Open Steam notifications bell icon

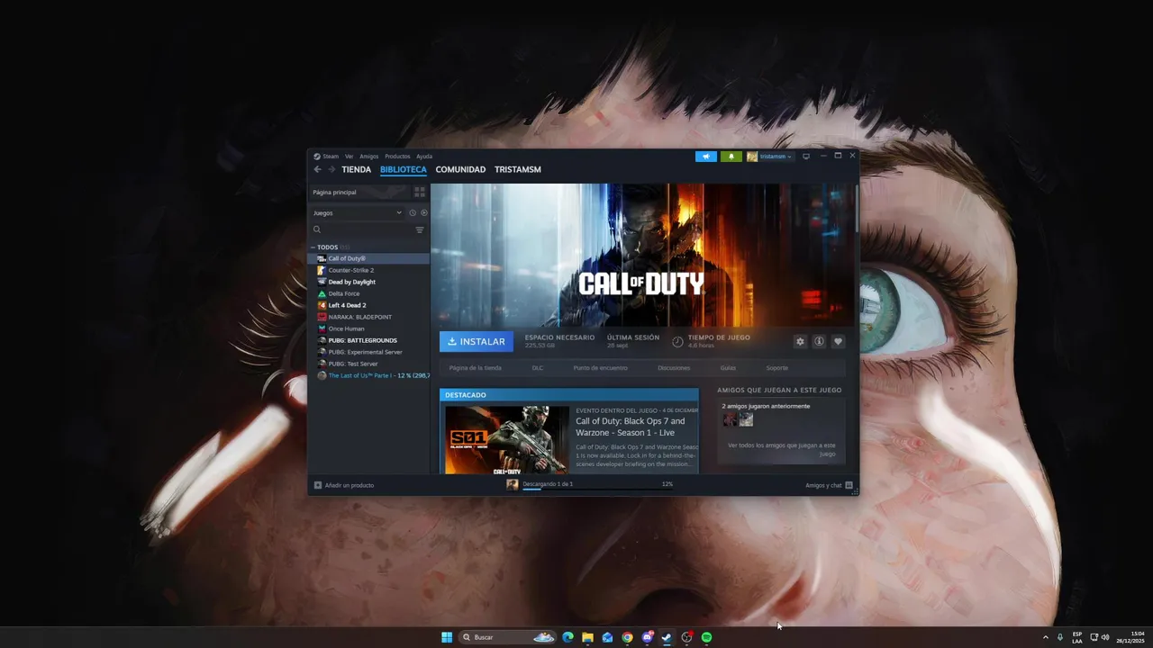(731, 157)
